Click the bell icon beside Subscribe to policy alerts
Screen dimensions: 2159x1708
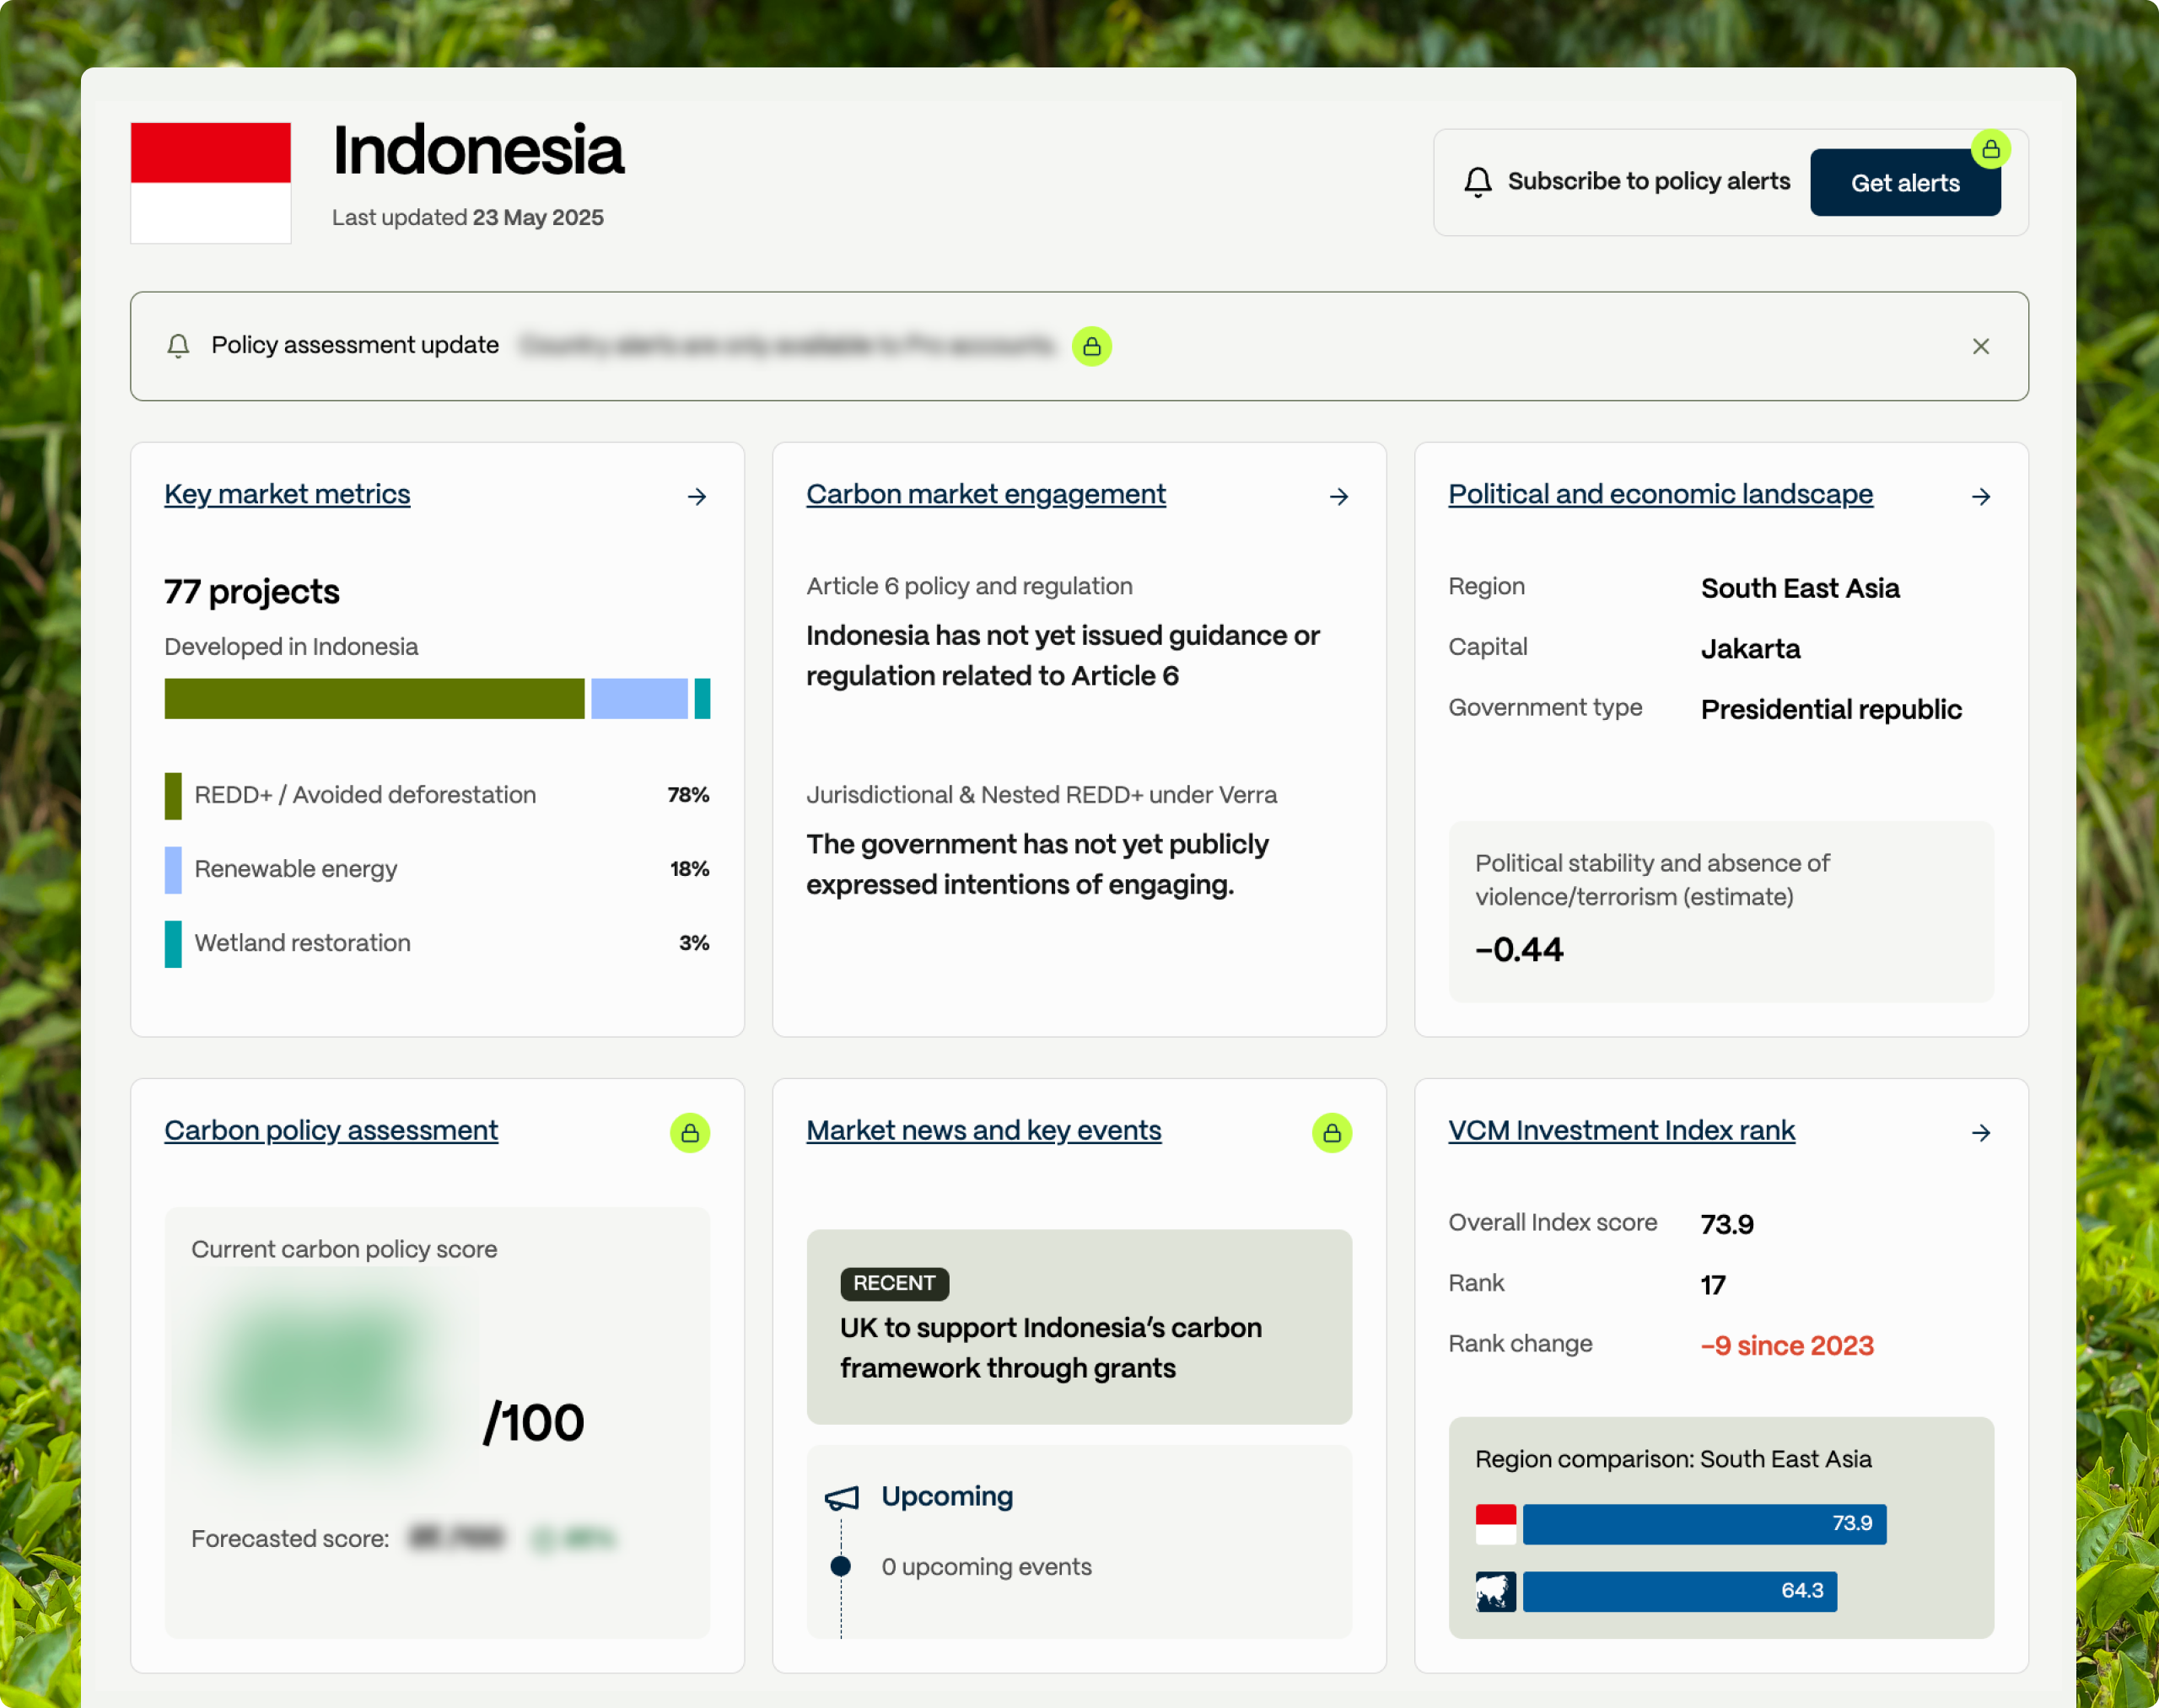coord(1478,182)
